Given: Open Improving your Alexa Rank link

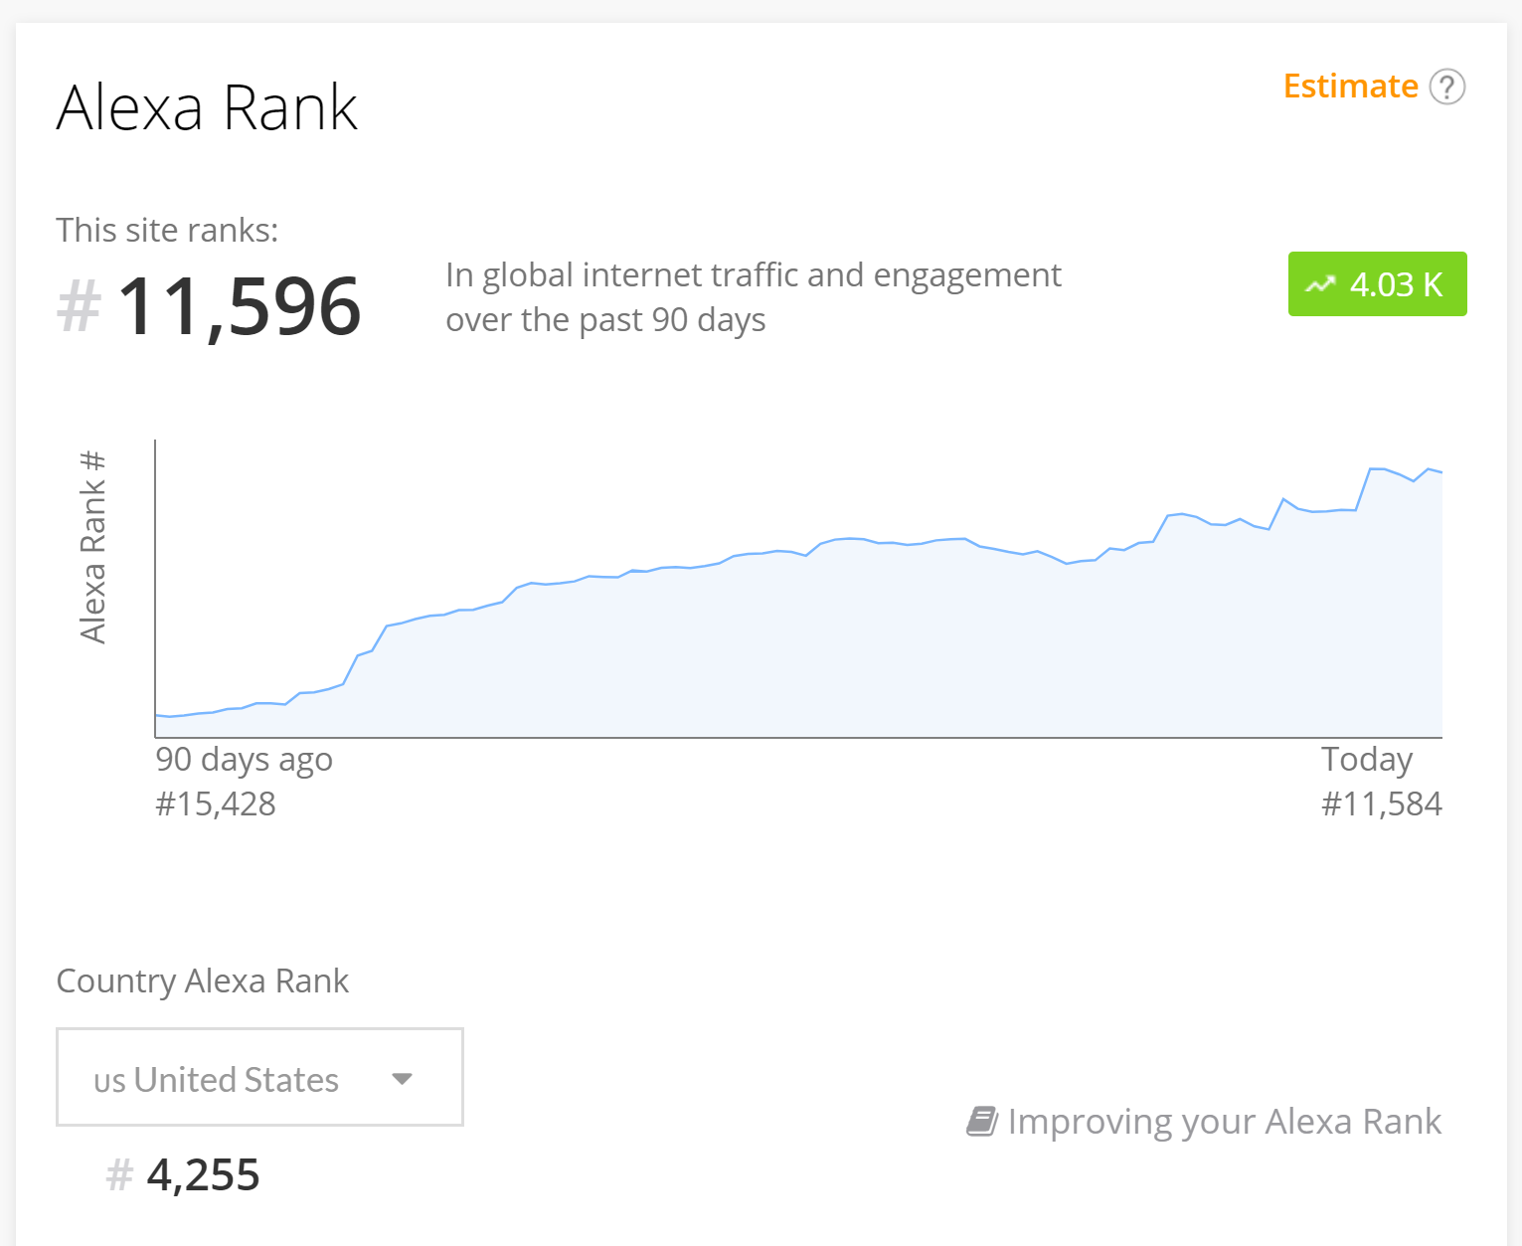Looking at the screenshot, I should click(x=1224, y=1122).
